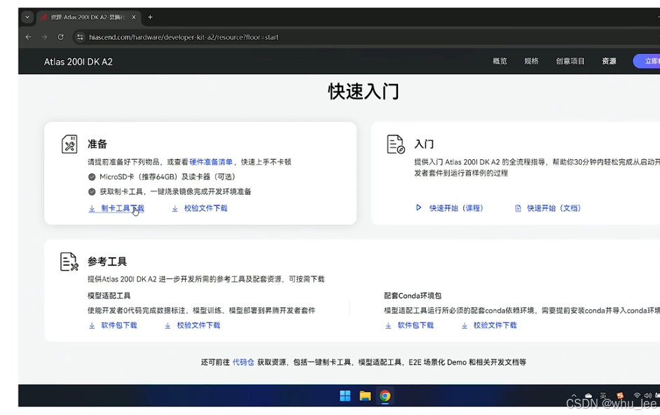
Task: Click the play icon beside 快速开始（课程）
Action: (418, 207)
